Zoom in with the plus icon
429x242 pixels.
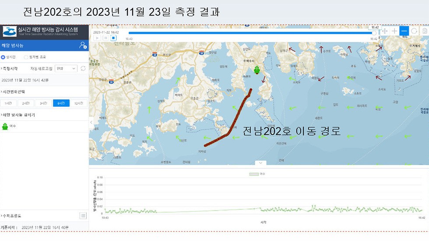pyautogui.click(x=394, y=31)
